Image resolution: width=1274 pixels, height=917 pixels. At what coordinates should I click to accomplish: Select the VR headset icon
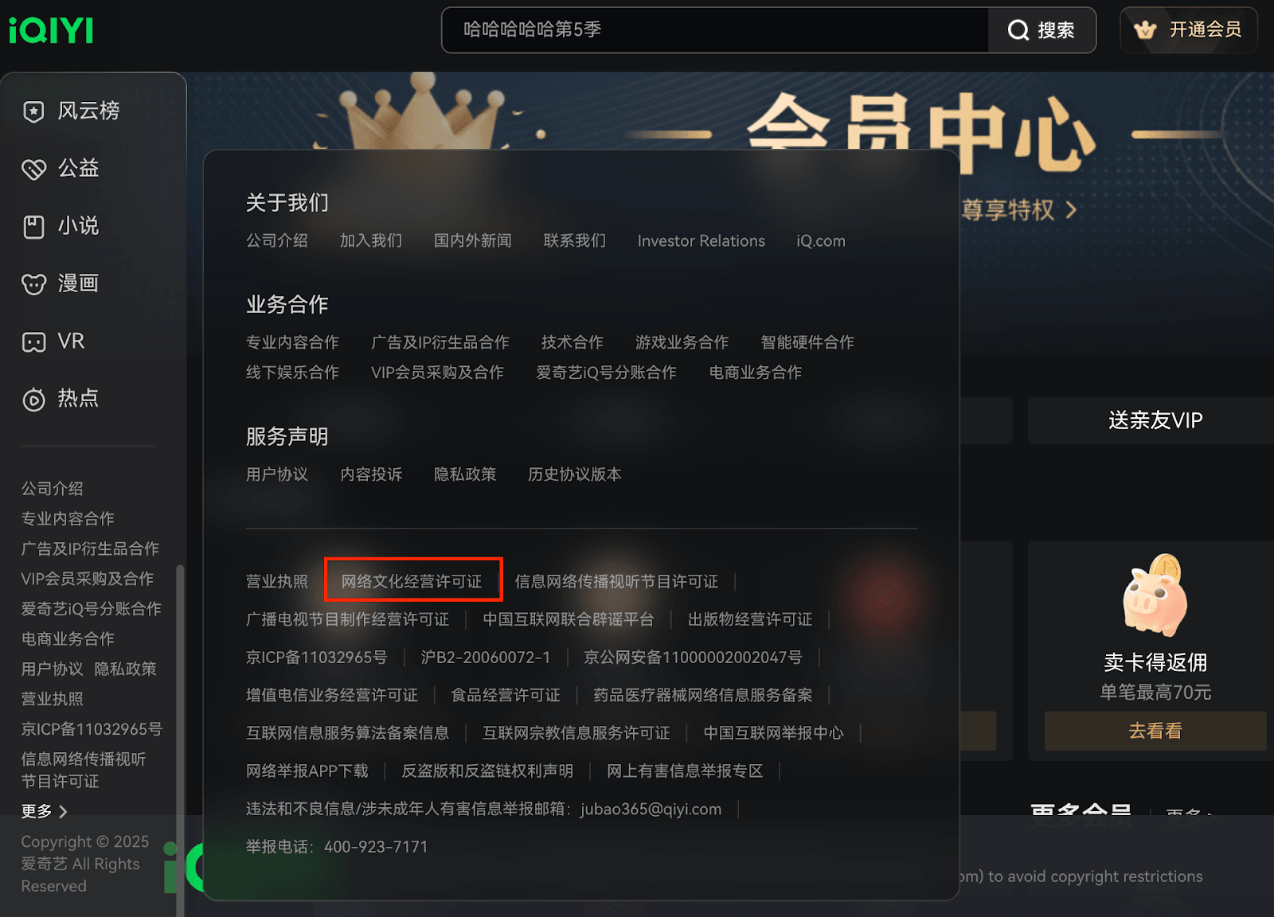pos(33,342)
